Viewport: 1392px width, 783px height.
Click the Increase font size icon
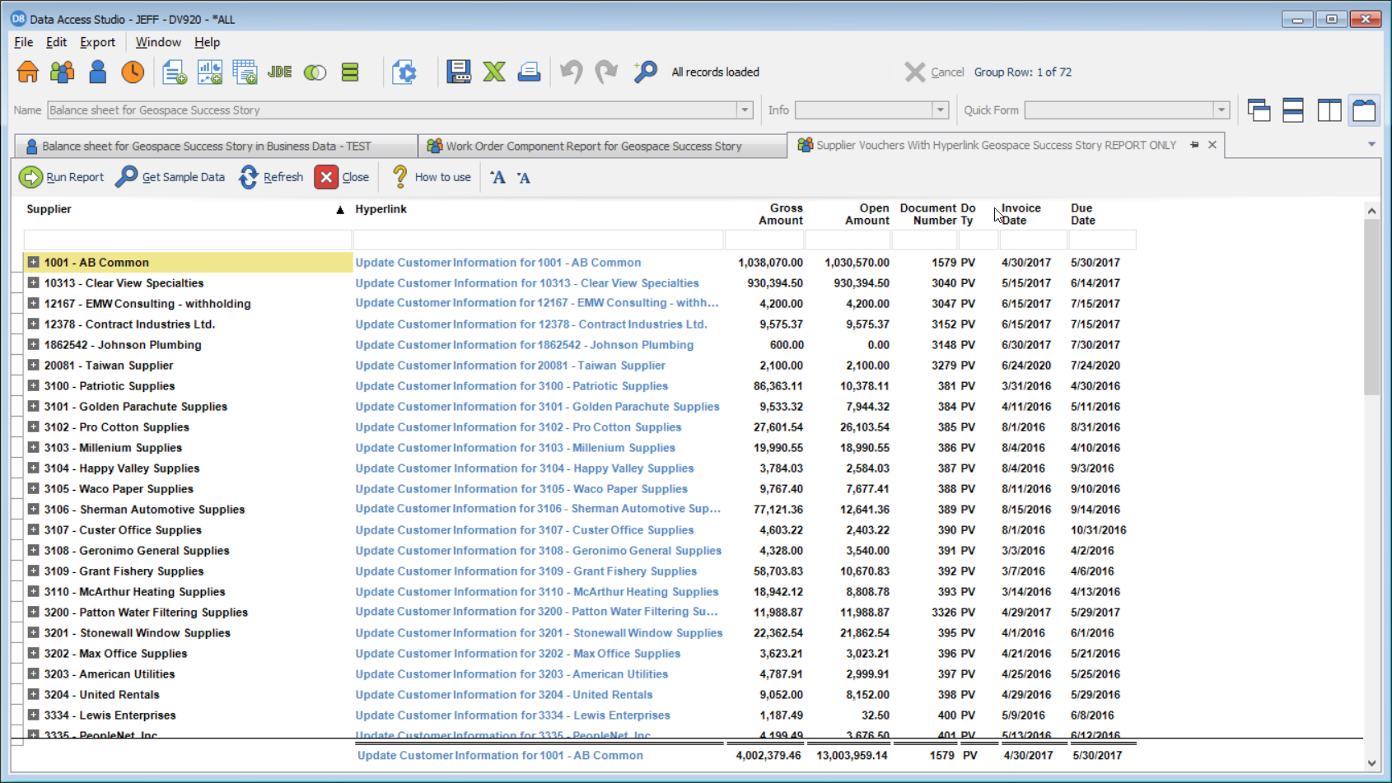[497, 178]
